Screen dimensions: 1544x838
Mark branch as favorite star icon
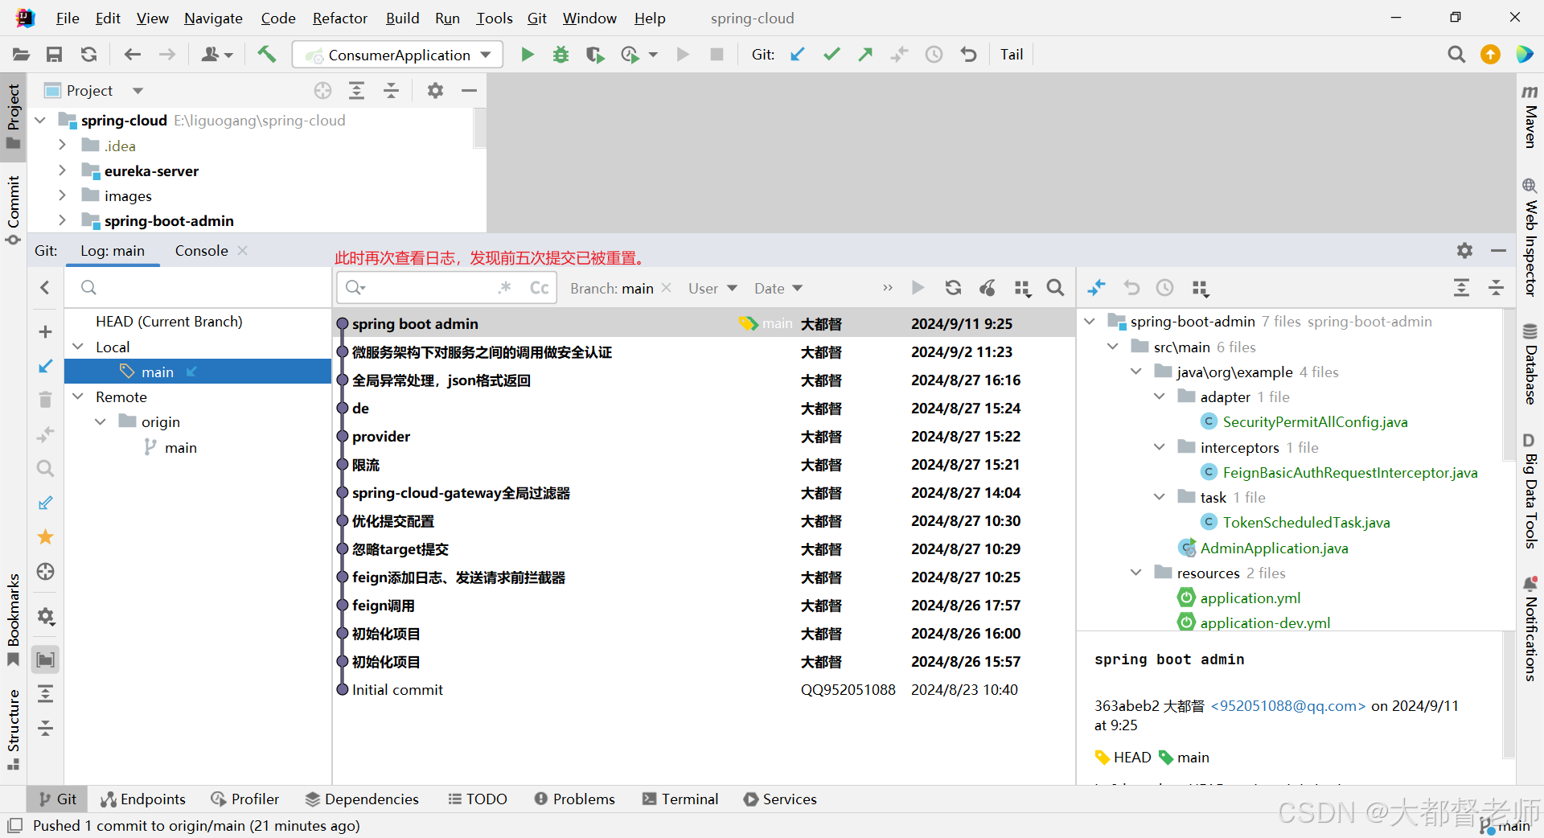click(46, 536)
